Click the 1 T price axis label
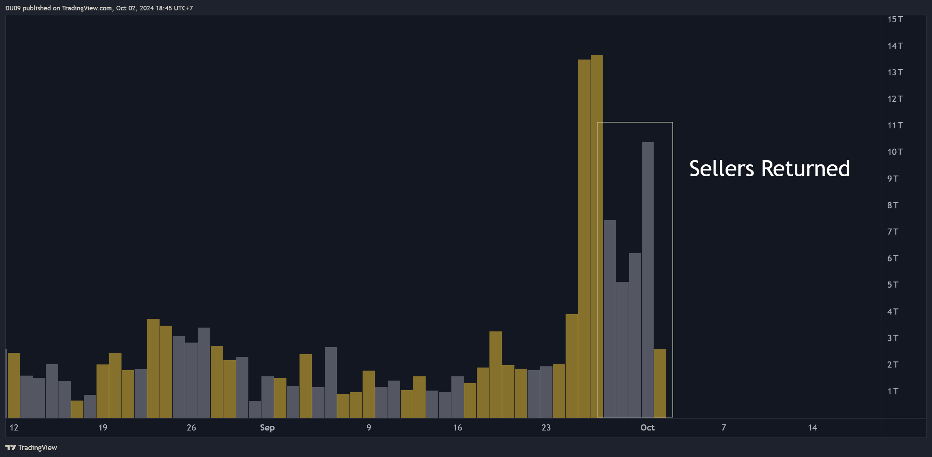This screenshot has height=457, width=932. (x=893, y=391)
